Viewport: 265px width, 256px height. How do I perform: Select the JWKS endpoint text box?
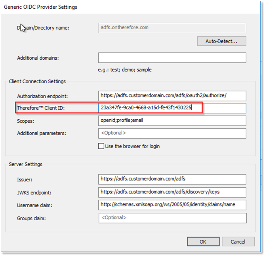[172, 192]
